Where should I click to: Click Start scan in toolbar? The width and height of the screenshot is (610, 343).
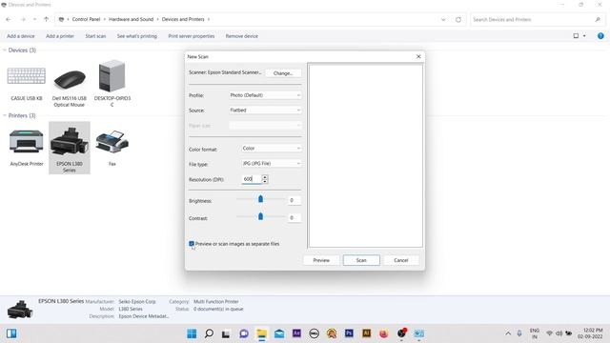click(x=95, y=36)
